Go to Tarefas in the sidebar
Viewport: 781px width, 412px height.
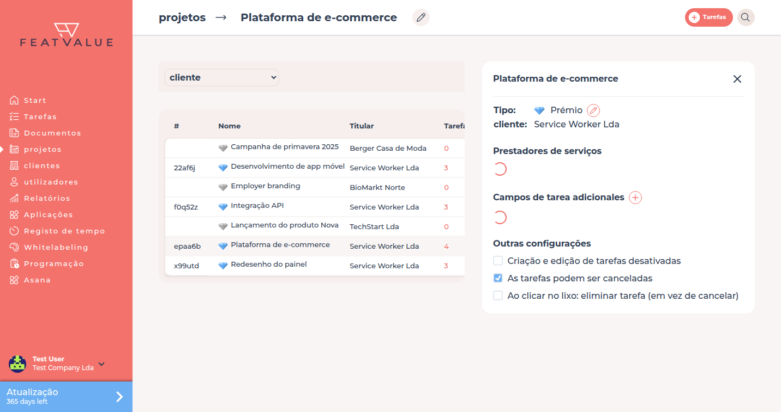40,116
